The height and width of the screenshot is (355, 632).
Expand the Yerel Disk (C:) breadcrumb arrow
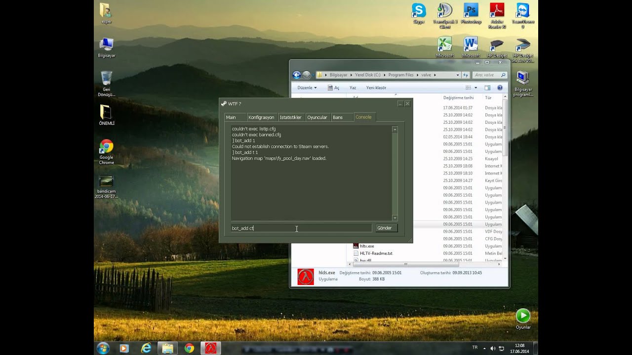384,75
